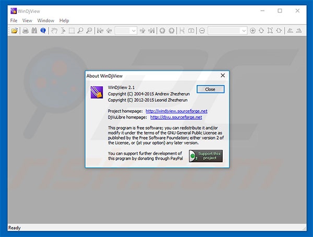This screenshot has height=237, width=313.
Task: Maximize the WinDjView main window
Action: 280,11
